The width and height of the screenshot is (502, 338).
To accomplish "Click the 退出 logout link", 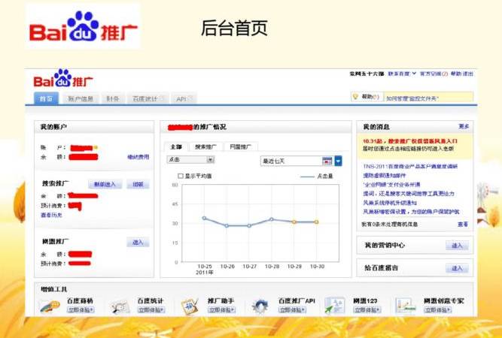I will pyautogui.click(x=467, y=74).
